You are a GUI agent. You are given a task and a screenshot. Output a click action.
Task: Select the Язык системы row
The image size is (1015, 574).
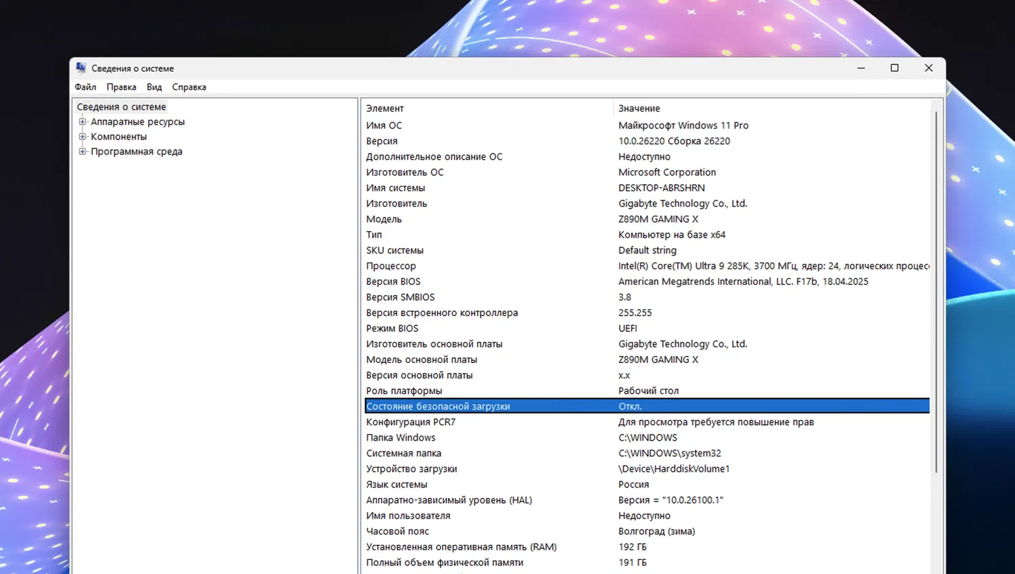pos(647,484)
